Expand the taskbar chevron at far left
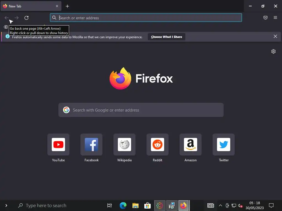Image resolution: width=282 pixels, height=211 pixels. pos(6,206)
